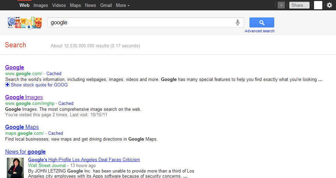Open the More dropdown menu

pos(123,5)
